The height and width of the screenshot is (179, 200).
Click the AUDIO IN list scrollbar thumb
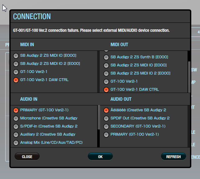[x=99, y=117]
